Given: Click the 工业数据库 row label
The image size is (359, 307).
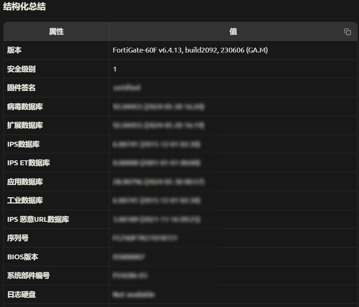Looking at the screenshot, I should click(x=25, y=200).
